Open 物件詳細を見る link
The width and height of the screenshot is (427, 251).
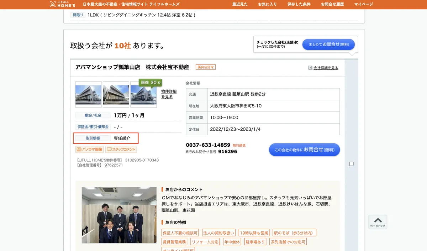[169, 94]
